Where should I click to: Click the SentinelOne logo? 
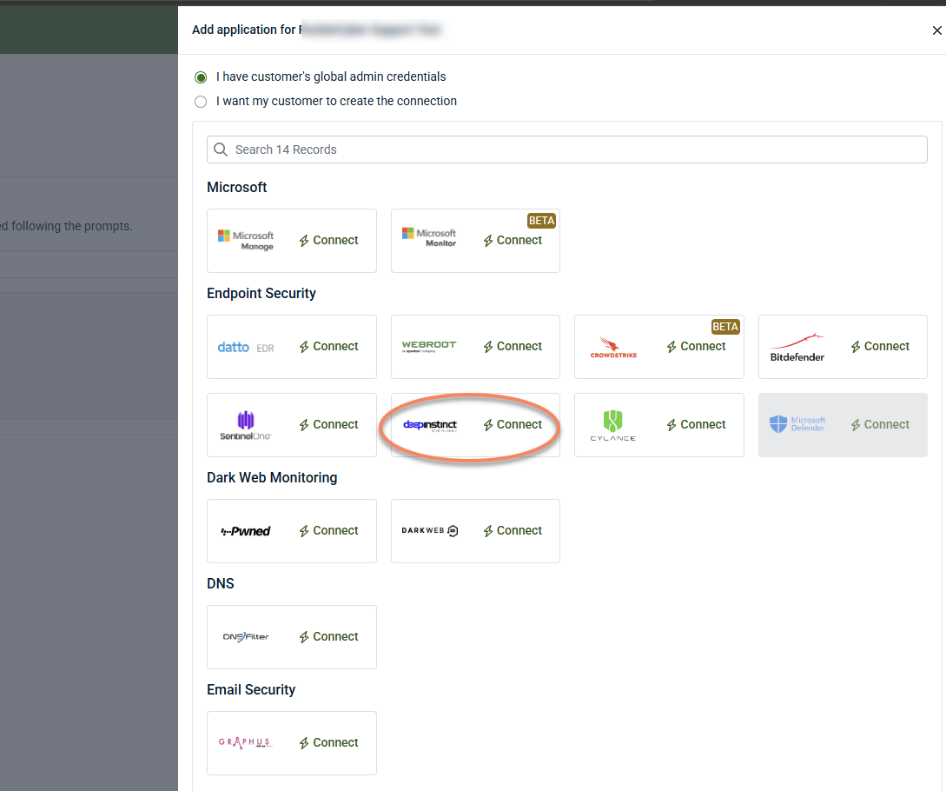tap(246, 425)
